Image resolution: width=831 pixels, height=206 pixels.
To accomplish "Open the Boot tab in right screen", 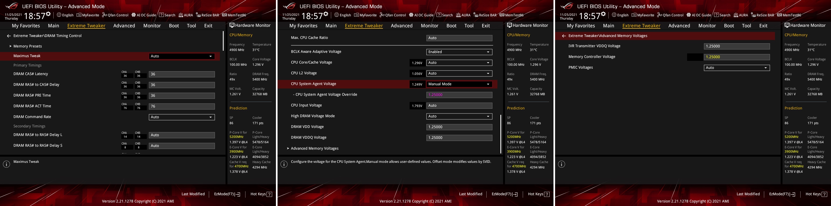I will [729, 26].
